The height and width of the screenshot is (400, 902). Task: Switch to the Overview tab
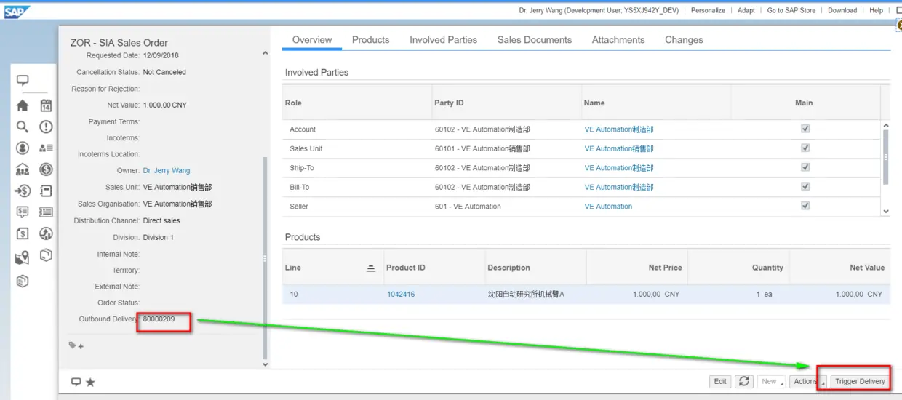click(312, 40)
